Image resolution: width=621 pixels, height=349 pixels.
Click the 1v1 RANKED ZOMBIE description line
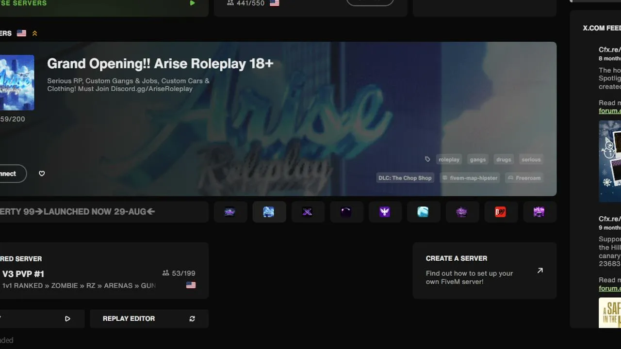pyautogui.click(x=79, y=286)
